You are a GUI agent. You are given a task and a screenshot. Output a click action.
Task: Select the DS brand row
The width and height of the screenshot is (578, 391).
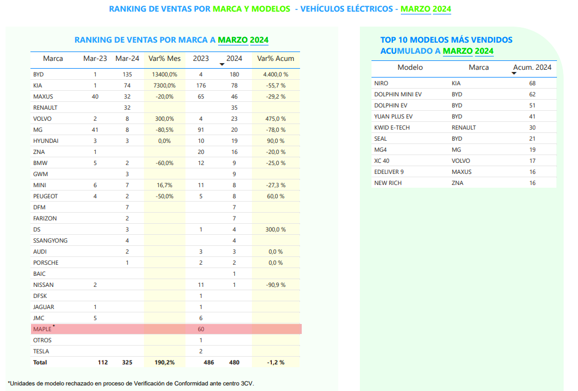165,229
